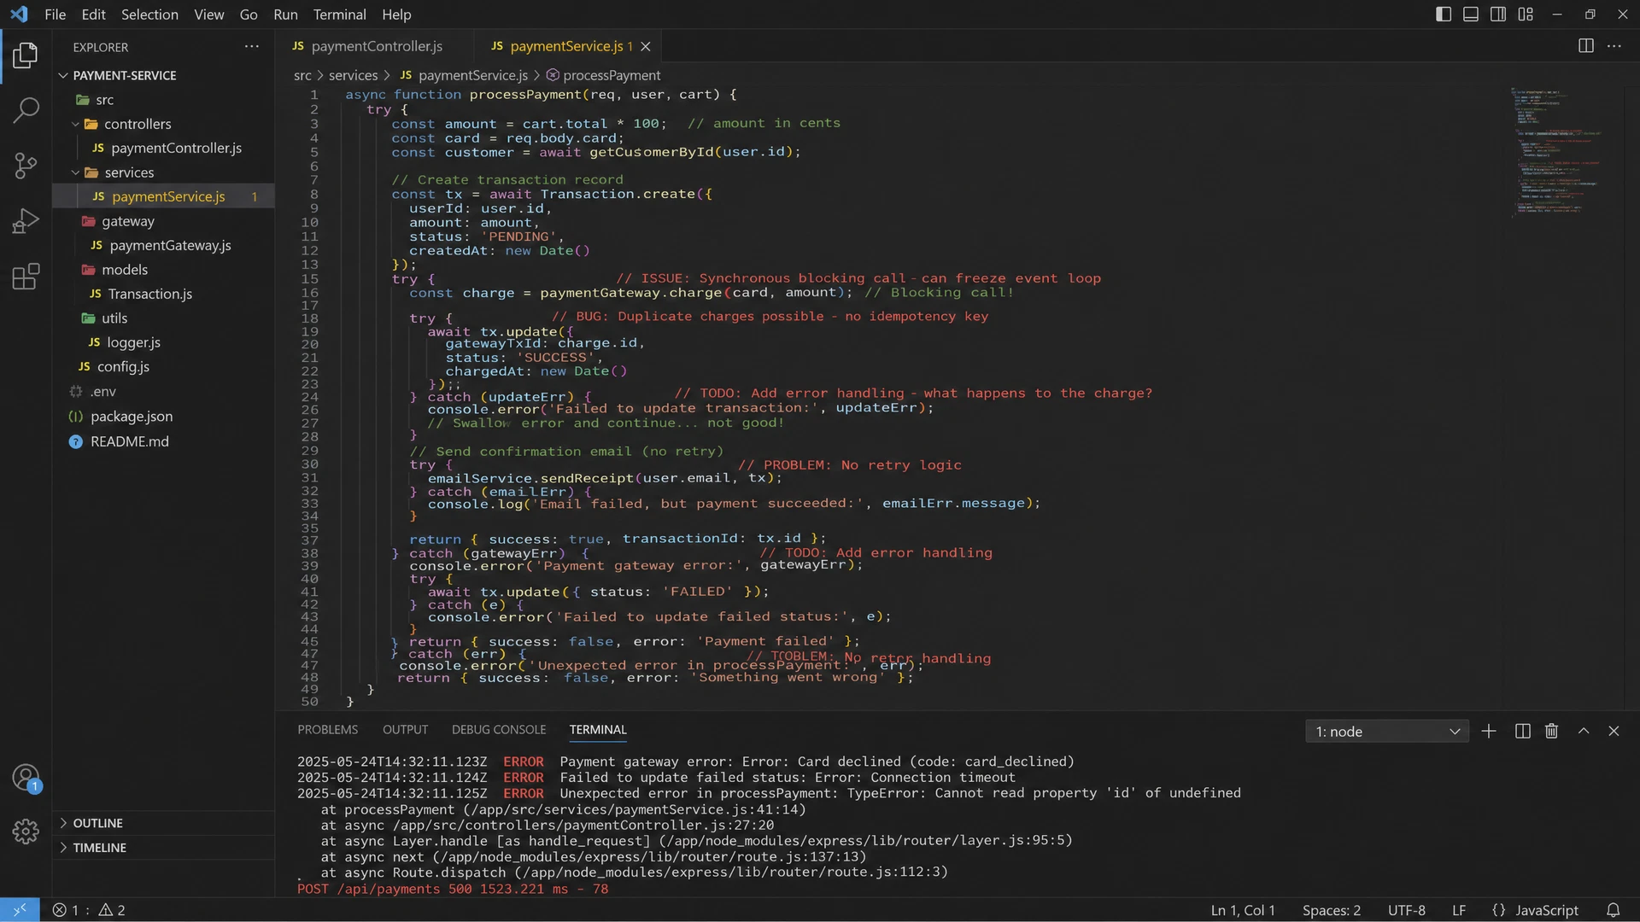Image resolution: width=1640 pixels, height=922 pixels.
Task: Split the terminal pane
Action: (x=1522, y=732)
